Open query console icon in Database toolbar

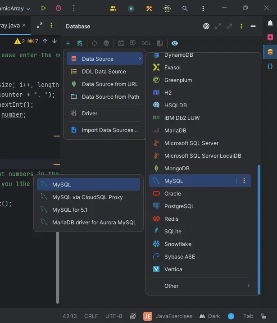pos(121,43)
